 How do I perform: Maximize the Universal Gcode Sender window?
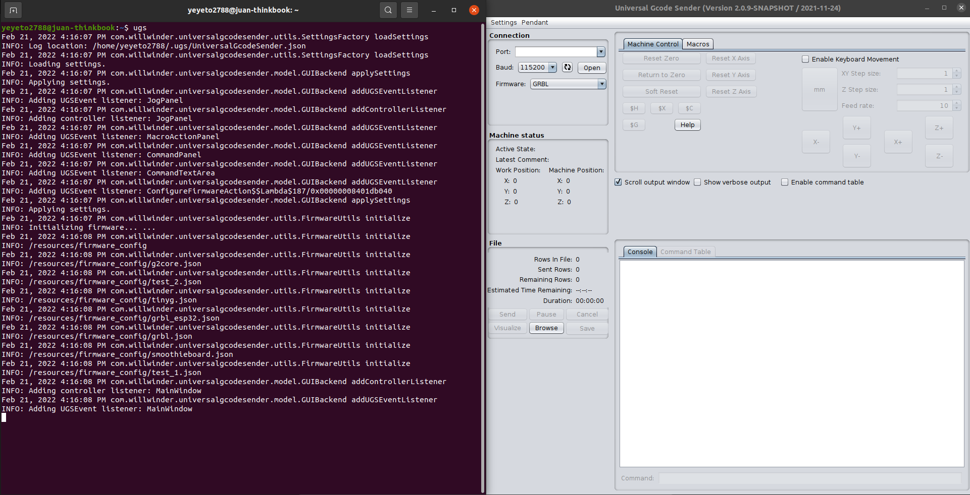(x=944, y=8)
